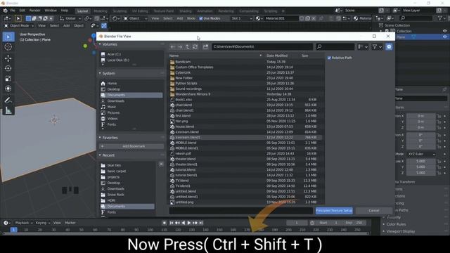Image resolution: width=450 pixels, height=253 pixels.
Task: Cancel the file view dialog
Action: [x=374, y=211]
